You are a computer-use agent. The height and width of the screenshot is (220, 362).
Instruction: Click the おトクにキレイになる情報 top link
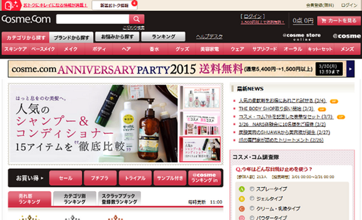[x=55, y=5]
